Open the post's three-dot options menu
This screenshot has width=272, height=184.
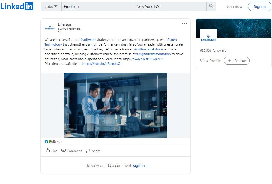(x=184, y=24)
